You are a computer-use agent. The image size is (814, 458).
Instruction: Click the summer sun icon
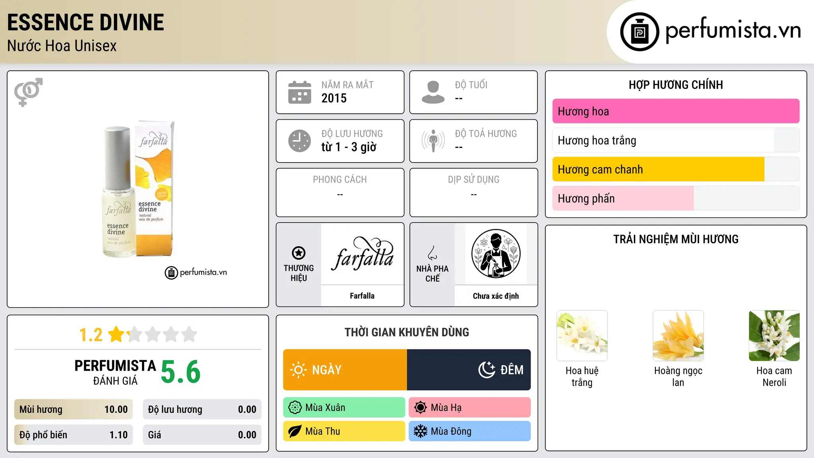coord(421,408)
